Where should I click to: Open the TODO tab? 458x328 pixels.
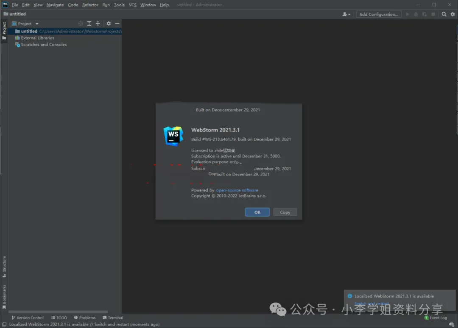59,317
